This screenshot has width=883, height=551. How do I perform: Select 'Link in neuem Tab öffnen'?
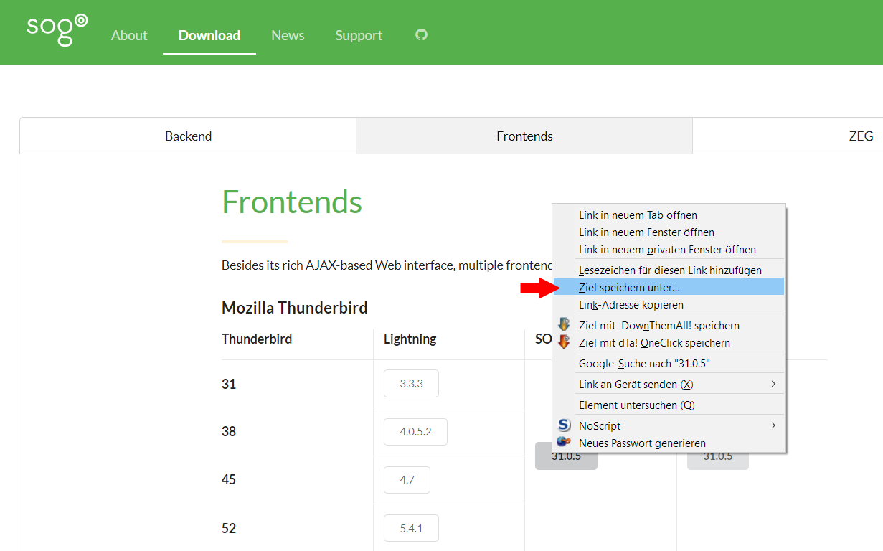[669, 215]
